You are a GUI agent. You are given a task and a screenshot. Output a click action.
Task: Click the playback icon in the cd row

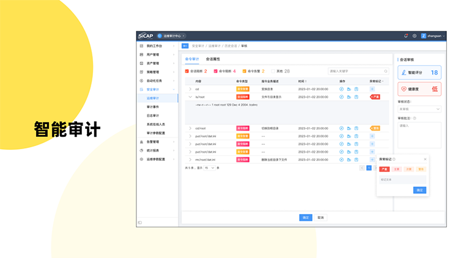[341, 89]
